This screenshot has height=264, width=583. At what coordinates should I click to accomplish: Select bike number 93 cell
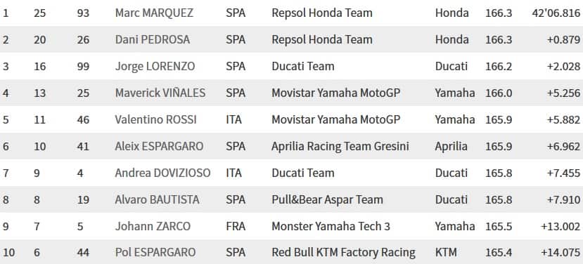coord(83,13)
